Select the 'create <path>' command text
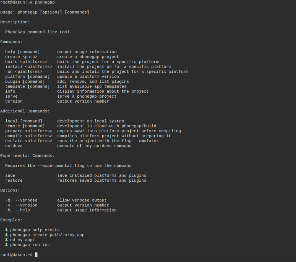296x262 pixels. (x=21, y=57)
